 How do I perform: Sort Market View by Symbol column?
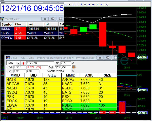7,24
